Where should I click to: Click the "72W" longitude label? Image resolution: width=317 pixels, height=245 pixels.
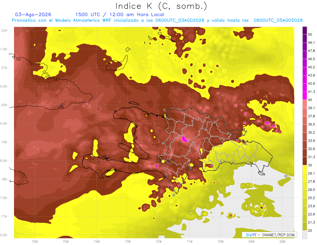(x=158, y=242)
